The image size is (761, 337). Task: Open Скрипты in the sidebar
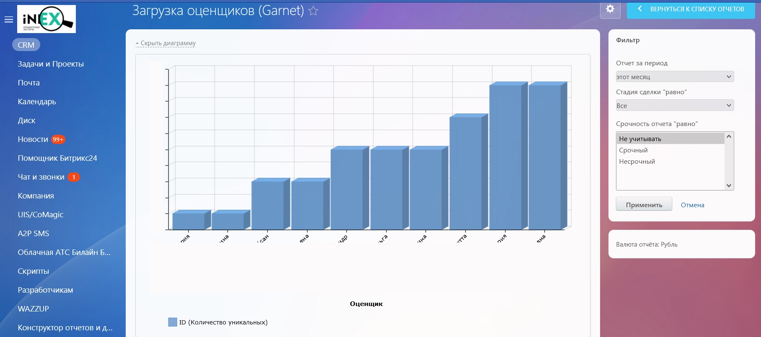[x=34, y=271]
